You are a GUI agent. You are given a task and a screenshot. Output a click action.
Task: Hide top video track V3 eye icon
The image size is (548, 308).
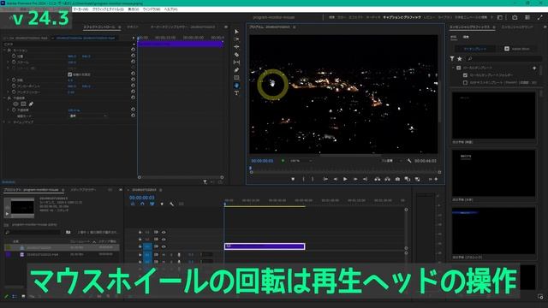164,232
